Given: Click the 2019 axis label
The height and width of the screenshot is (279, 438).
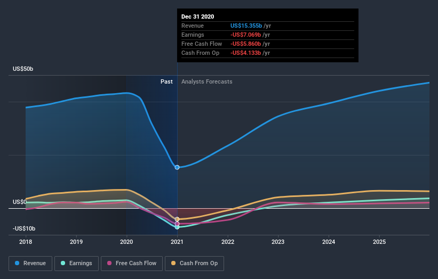Looking at the screenshot, I should tap(76, 242).
